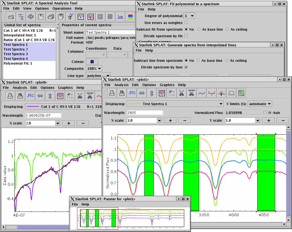Open the Y limits automatic dropdown
This screenshot has height=232, width=292.
pos(260,104)
